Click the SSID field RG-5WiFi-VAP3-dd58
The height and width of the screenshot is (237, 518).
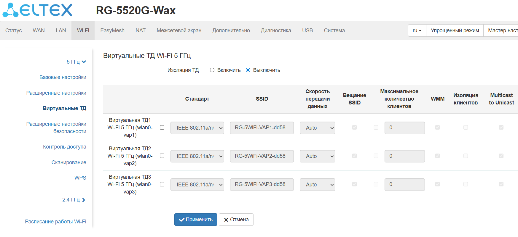(262, 185)
